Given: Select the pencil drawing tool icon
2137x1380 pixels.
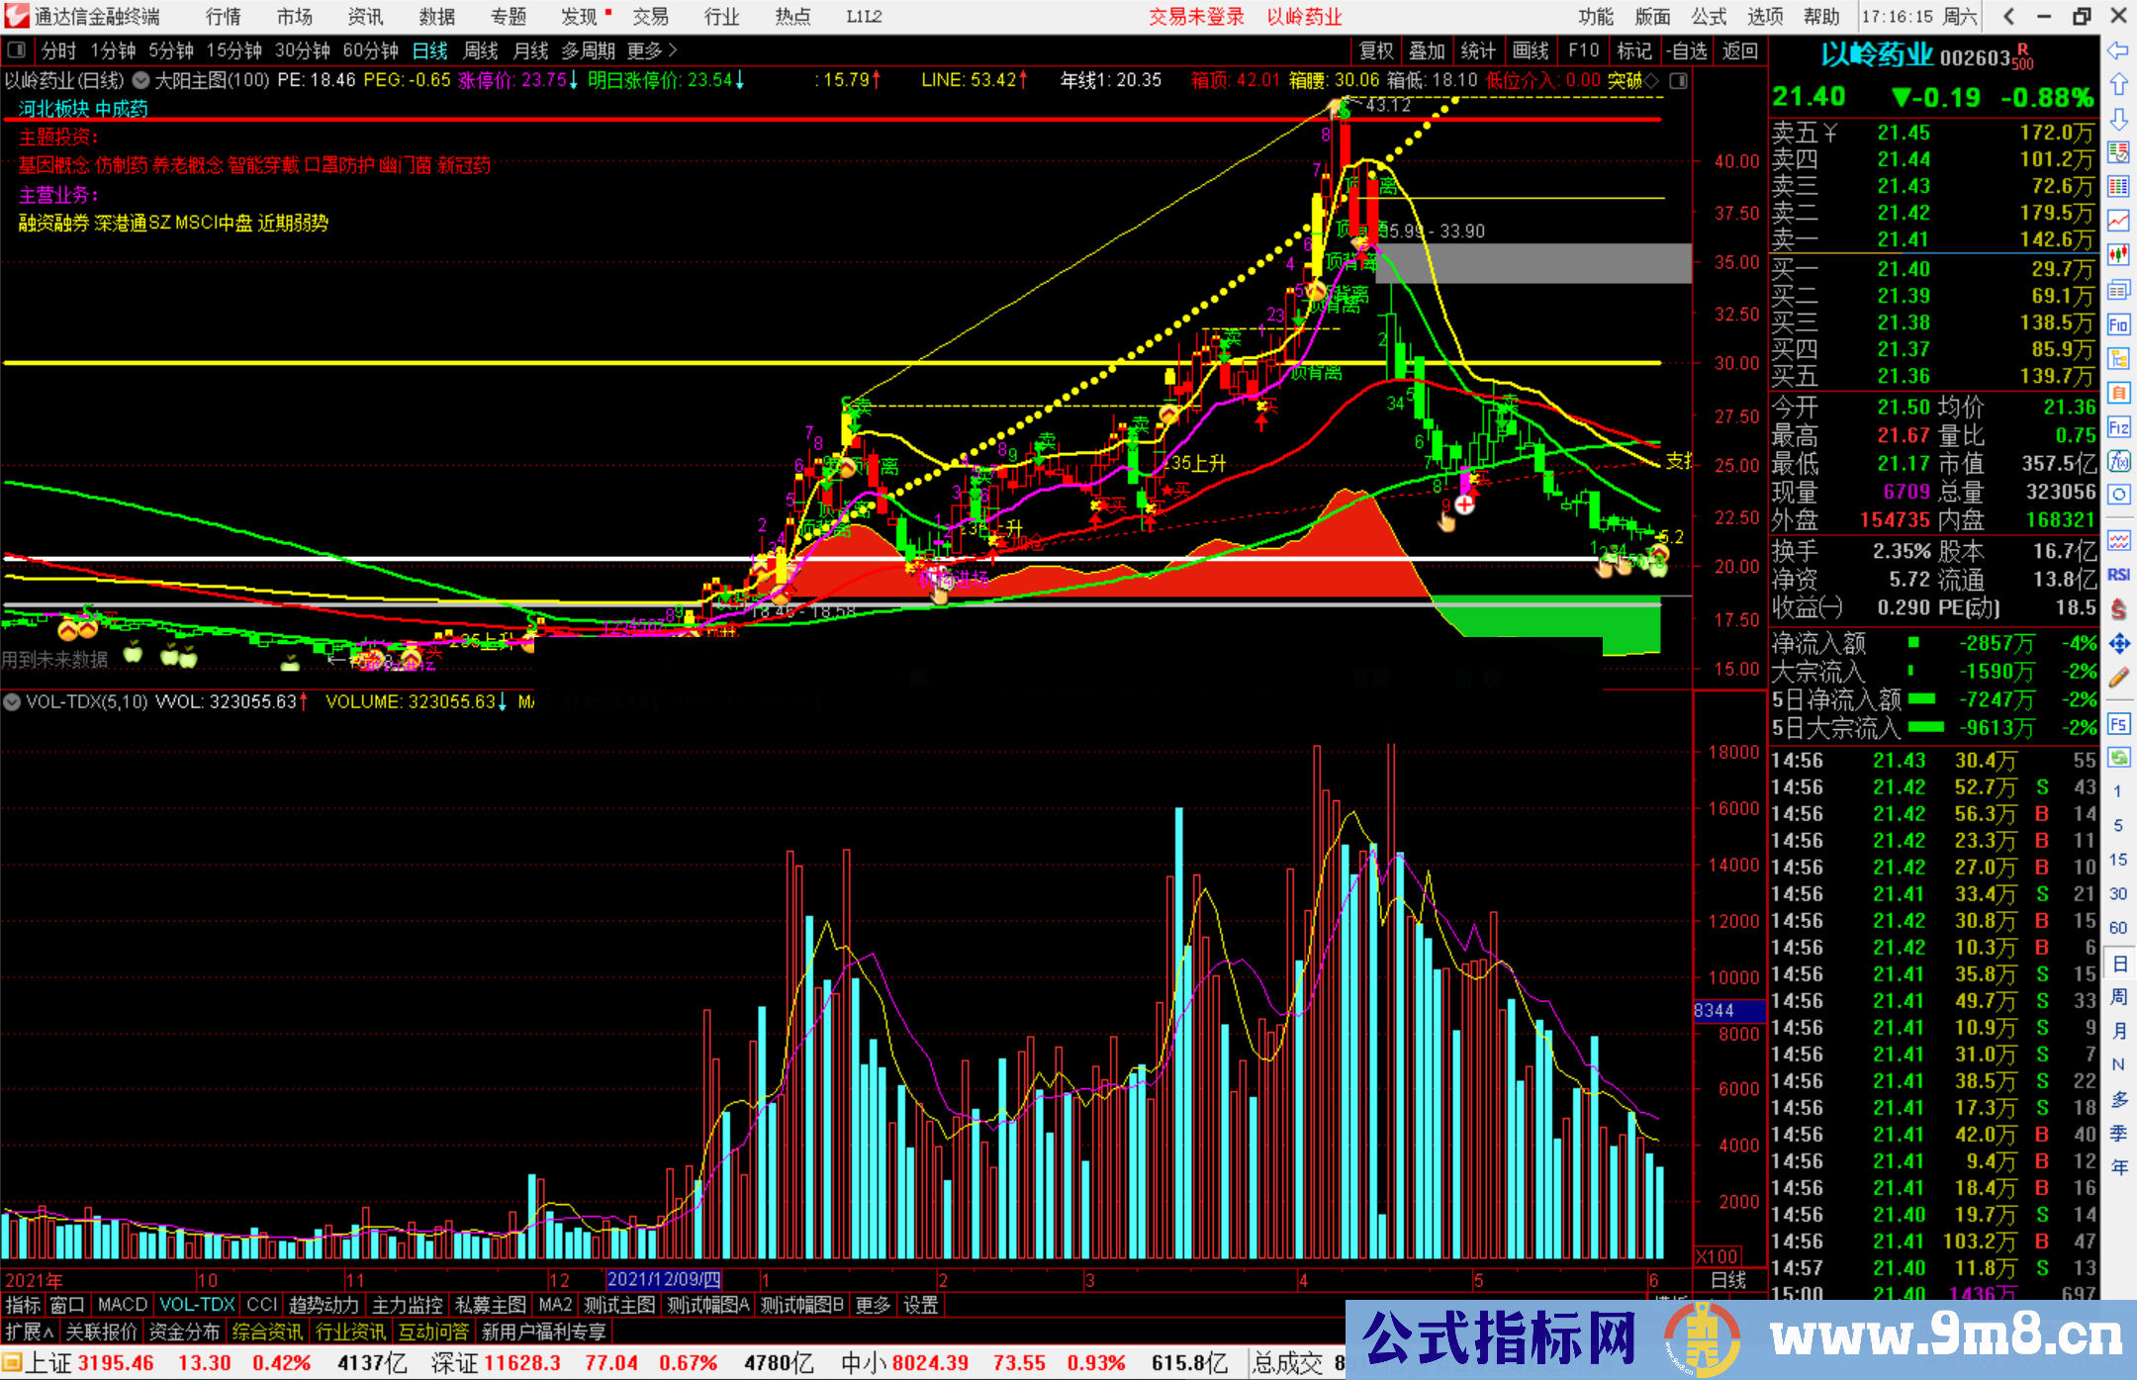Looking at the screenshot, I should (2118, 678).
